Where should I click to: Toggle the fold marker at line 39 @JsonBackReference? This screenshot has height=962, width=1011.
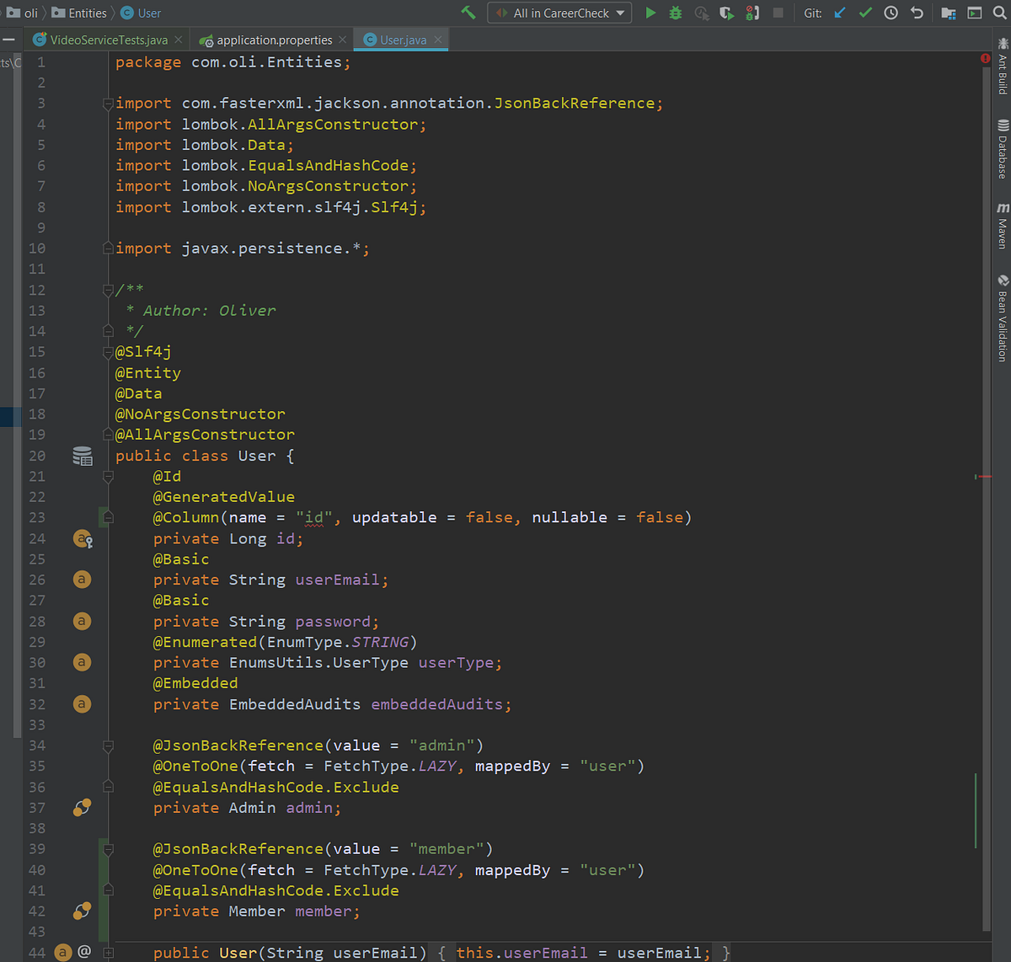(108, 849)
